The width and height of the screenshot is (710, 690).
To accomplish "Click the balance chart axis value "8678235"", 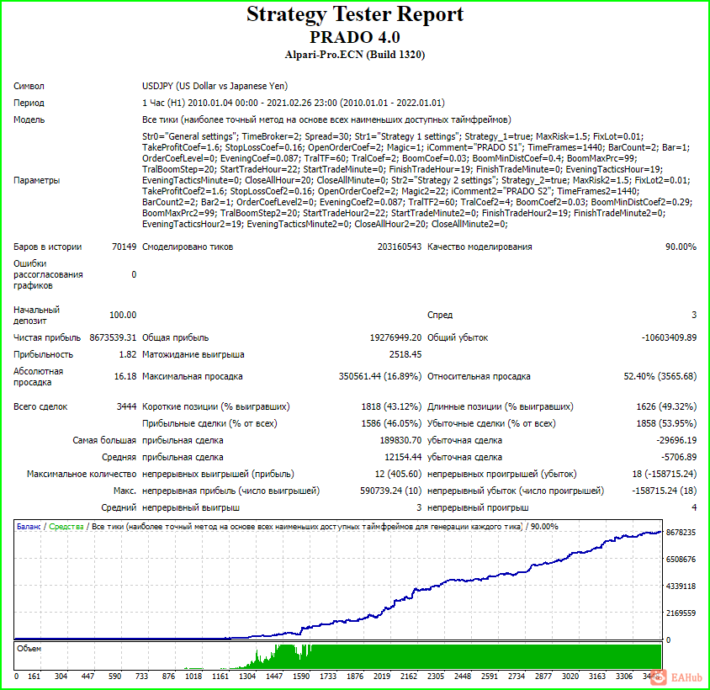I will (681, 533).
